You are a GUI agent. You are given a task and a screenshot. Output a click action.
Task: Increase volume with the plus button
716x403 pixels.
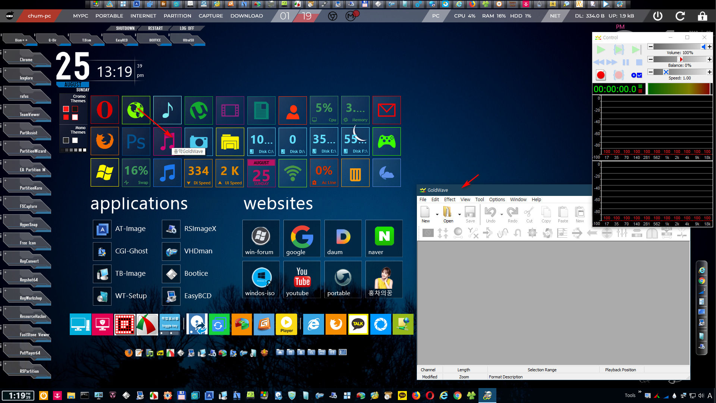709,47
